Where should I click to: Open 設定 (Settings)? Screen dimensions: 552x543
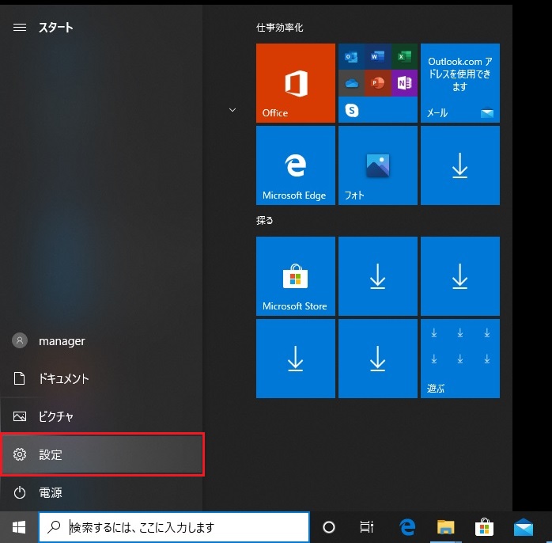pos(102,454)
